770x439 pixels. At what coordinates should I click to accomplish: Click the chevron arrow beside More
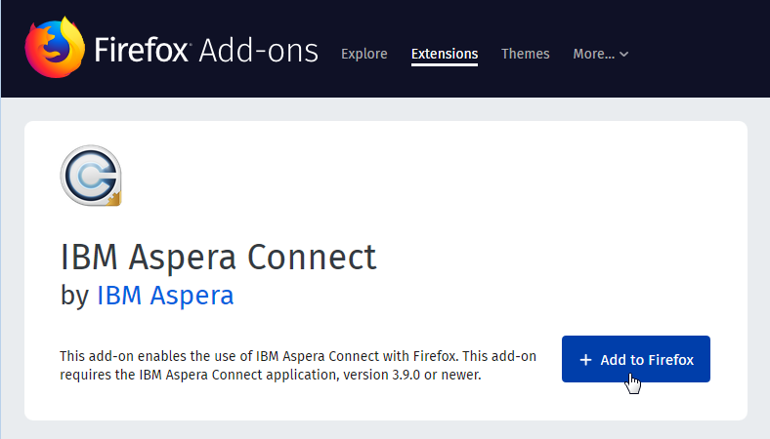(624, 55)
